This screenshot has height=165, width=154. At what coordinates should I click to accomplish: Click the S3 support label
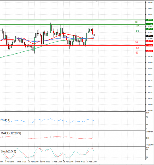point(137,53)
